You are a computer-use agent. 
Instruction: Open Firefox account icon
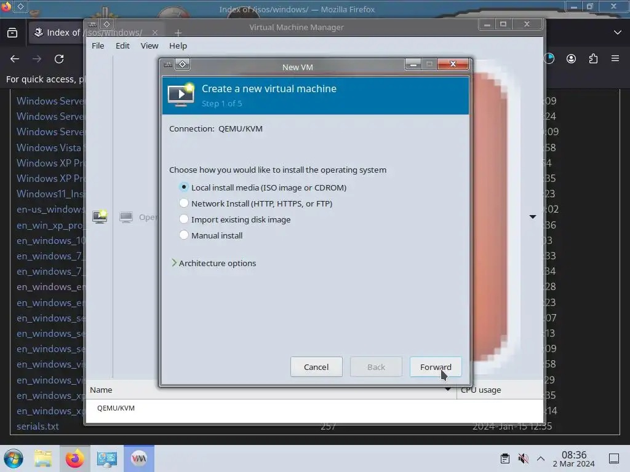point(571,59)
